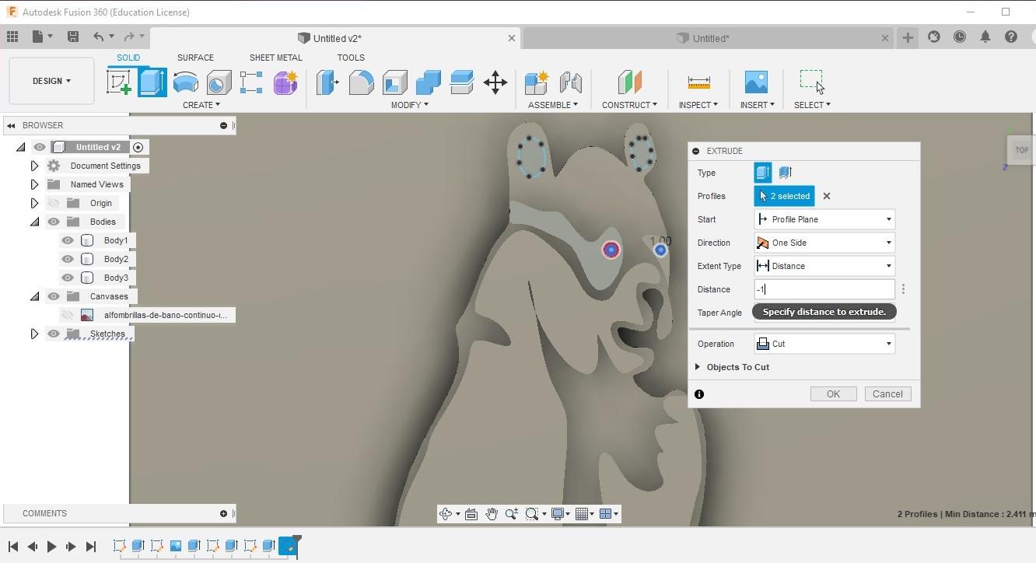
Task: Open the Job Status clock icon
Action: [960, 37]
